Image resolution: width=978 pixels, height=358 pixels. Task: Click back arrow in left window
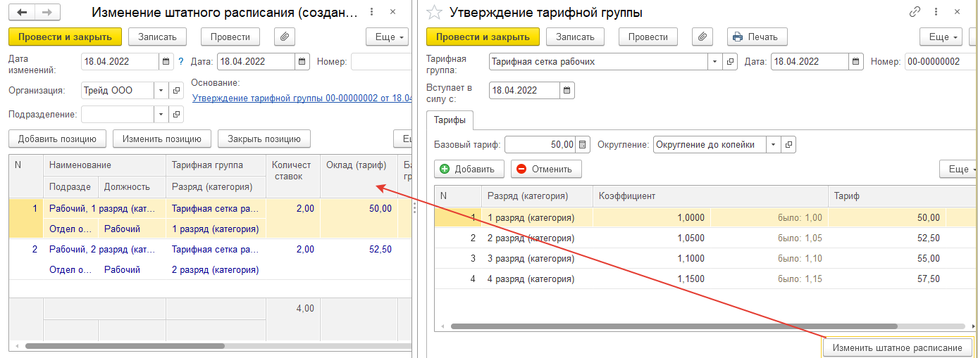point(22,12)
